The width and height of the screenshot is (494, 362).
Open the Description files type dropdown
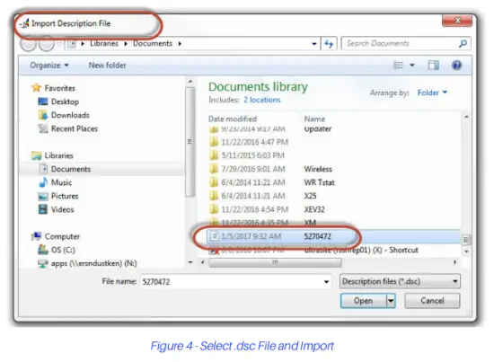pyautogui.click(x=400, y=281)
